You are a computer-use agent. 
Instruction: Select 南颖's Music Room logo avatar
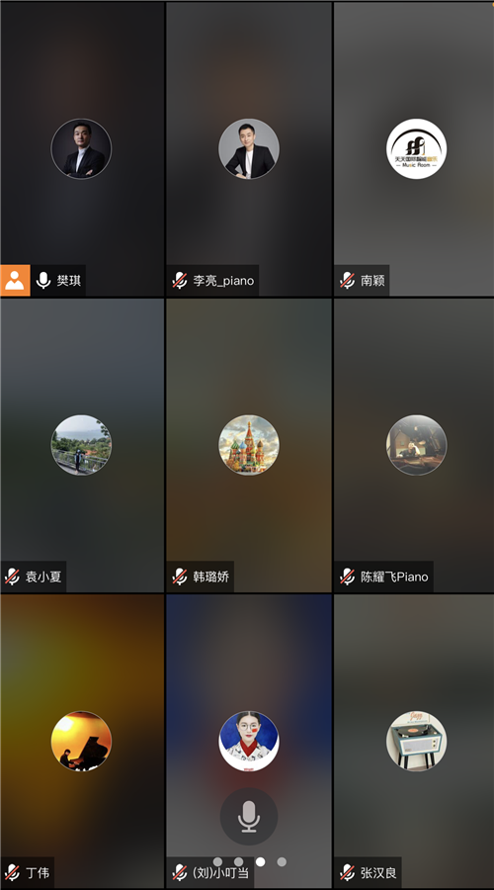coord(416,148)
